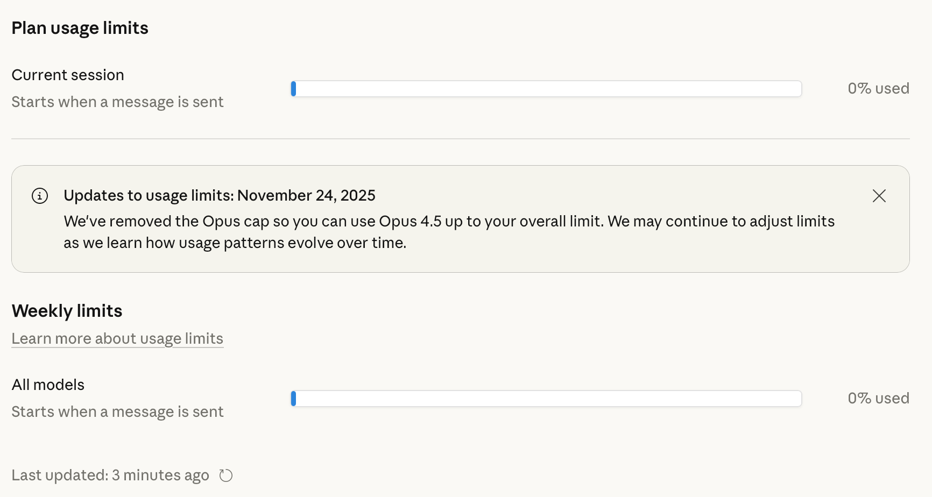The width and height of the screenshot is (932, 497).
Task: Click the All models label
Action: pyautogui.click(x=48, y=385)
